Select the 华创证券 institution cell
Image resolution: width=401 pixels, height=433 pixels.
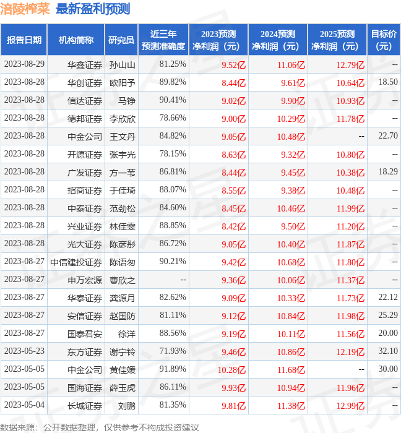coord(76,82)
